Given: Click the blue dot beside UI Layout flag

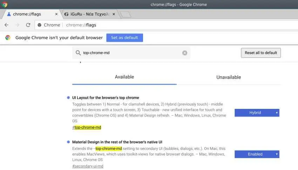Looking at the screenshot, I should [x=68, y=98].
